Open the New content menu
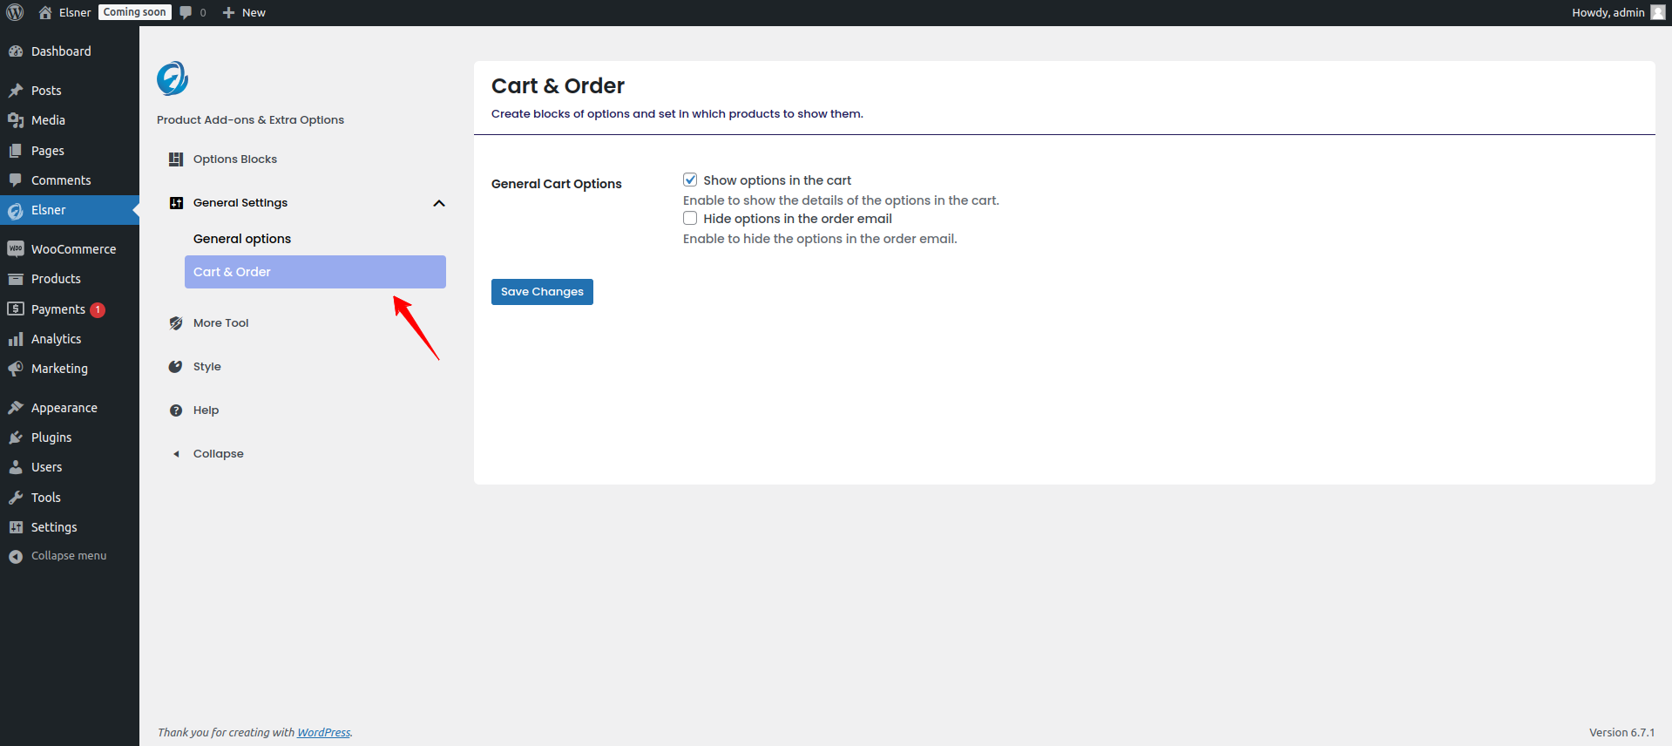 [244, 12]
